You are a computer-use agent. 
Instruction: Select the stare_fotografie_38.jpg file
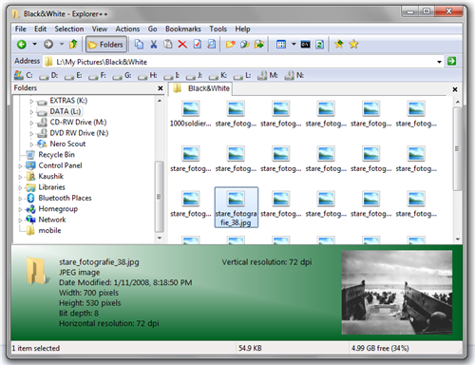237,207
